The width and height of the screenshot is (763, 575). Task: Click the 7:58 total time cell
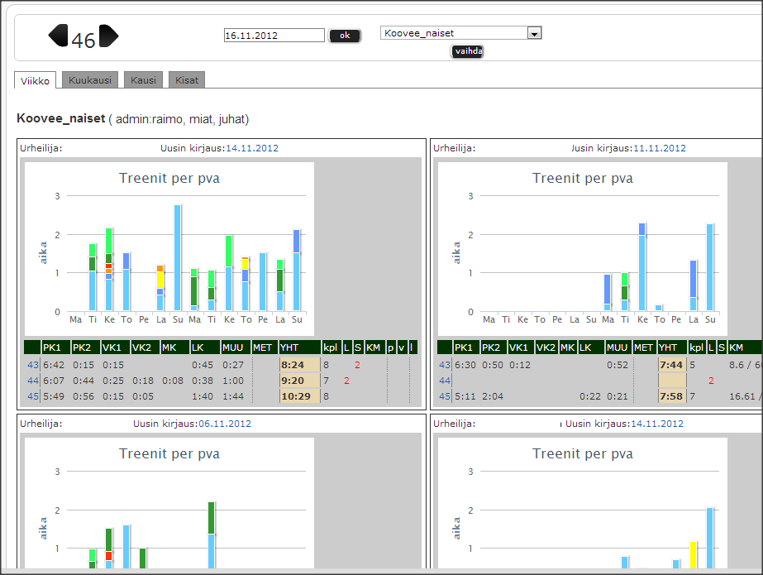pos(672,396)
